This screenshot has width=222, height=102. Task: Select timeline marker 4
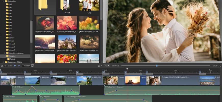77,72
